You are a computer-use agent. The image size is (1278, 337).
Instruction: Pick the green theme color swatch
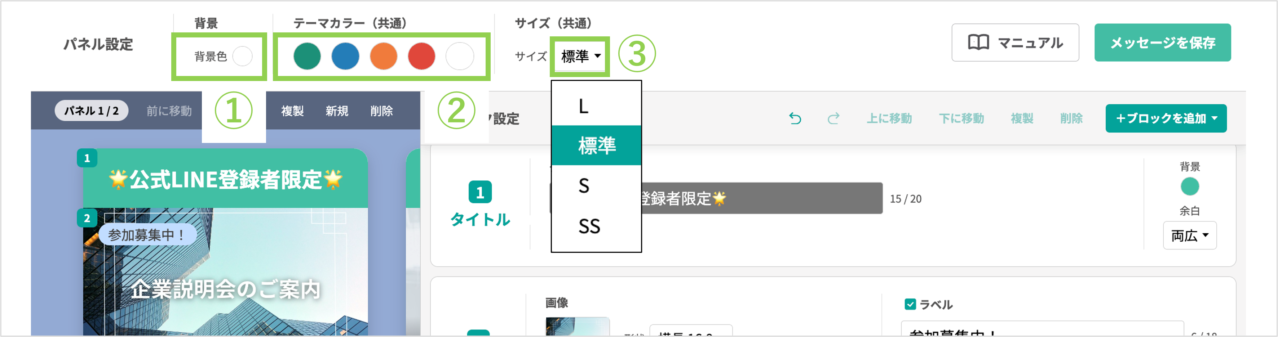[307, 57]
